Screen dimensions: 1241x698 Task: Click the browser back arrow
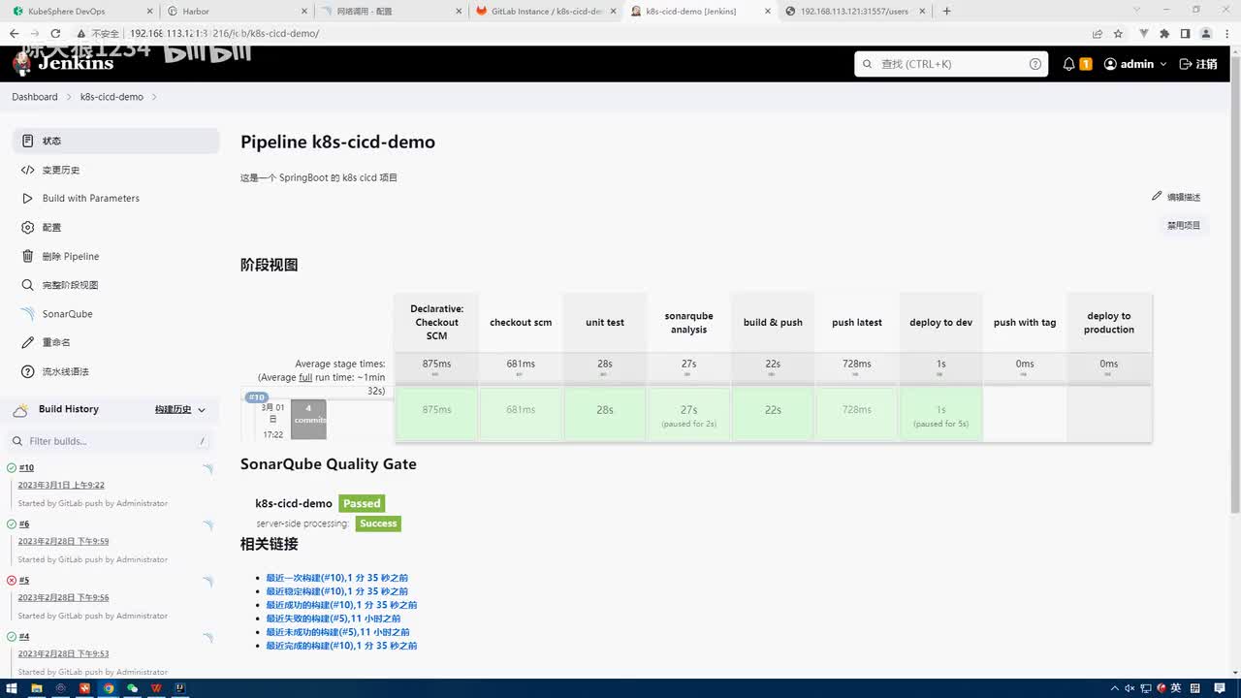14,33
